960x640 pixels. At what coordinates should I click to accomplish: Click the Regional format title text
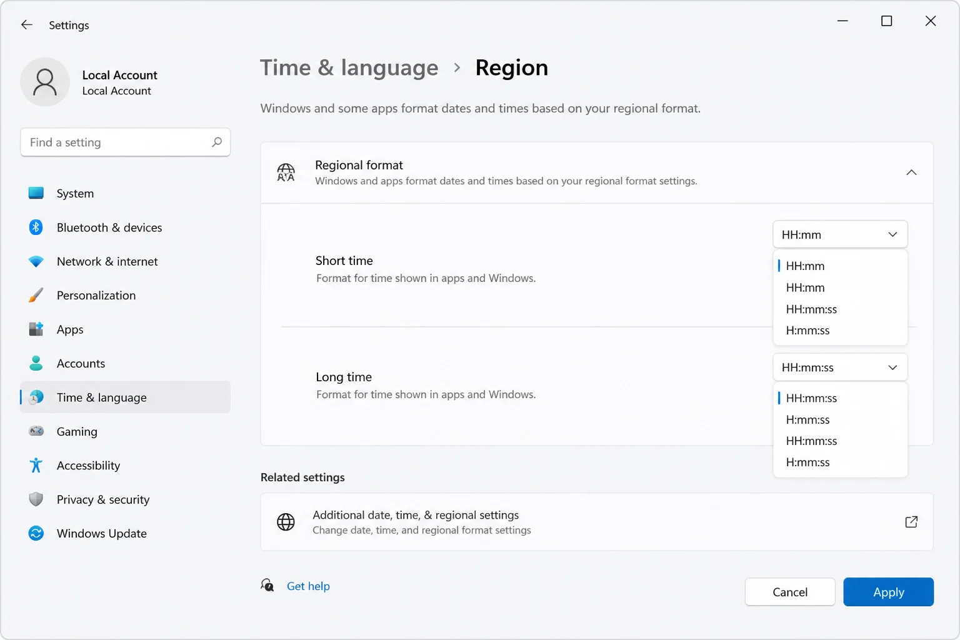tap(359, 165)
